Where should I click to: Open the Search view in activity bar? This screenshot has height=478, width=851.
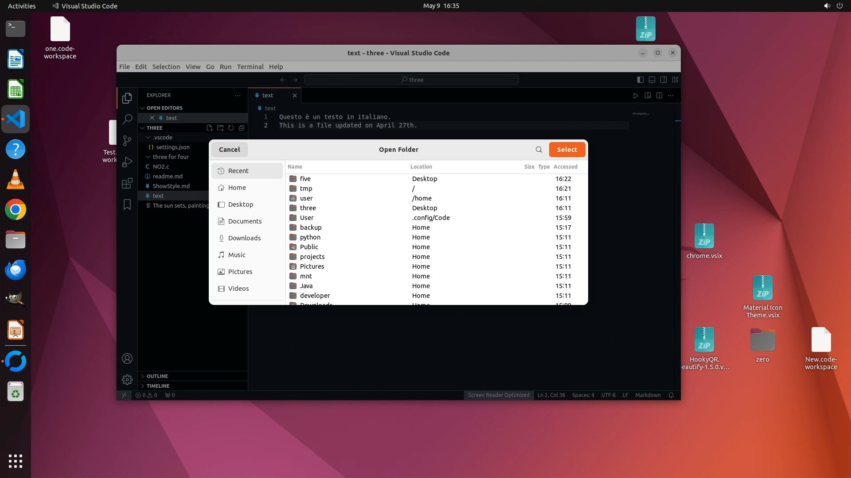pyautogui.click(x=127, y=119)
